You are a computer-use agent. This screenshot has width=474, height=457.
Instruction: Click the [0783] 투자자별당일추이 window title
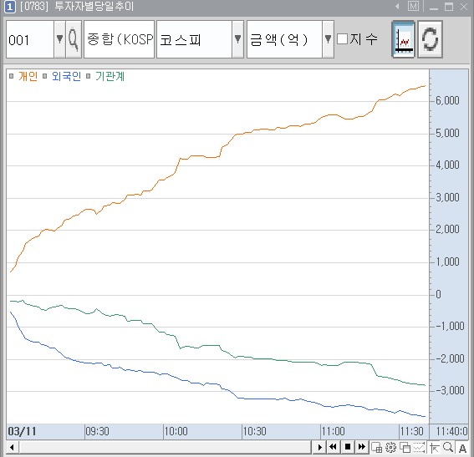click(x=77, y=6)
